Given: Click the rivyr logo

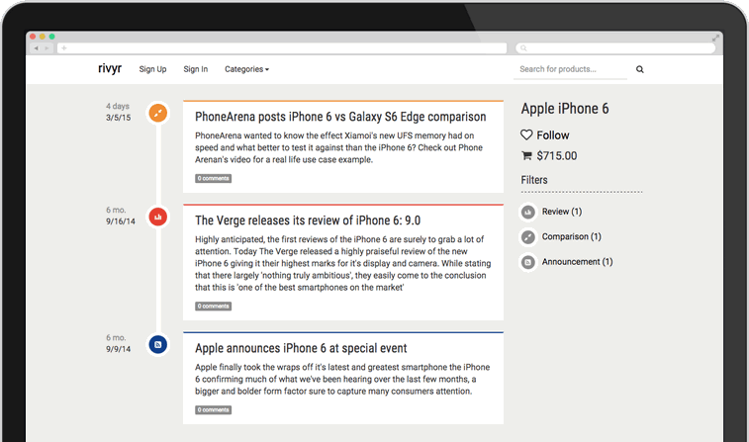Looking at the screenshot, I should [x=109, y=68].
